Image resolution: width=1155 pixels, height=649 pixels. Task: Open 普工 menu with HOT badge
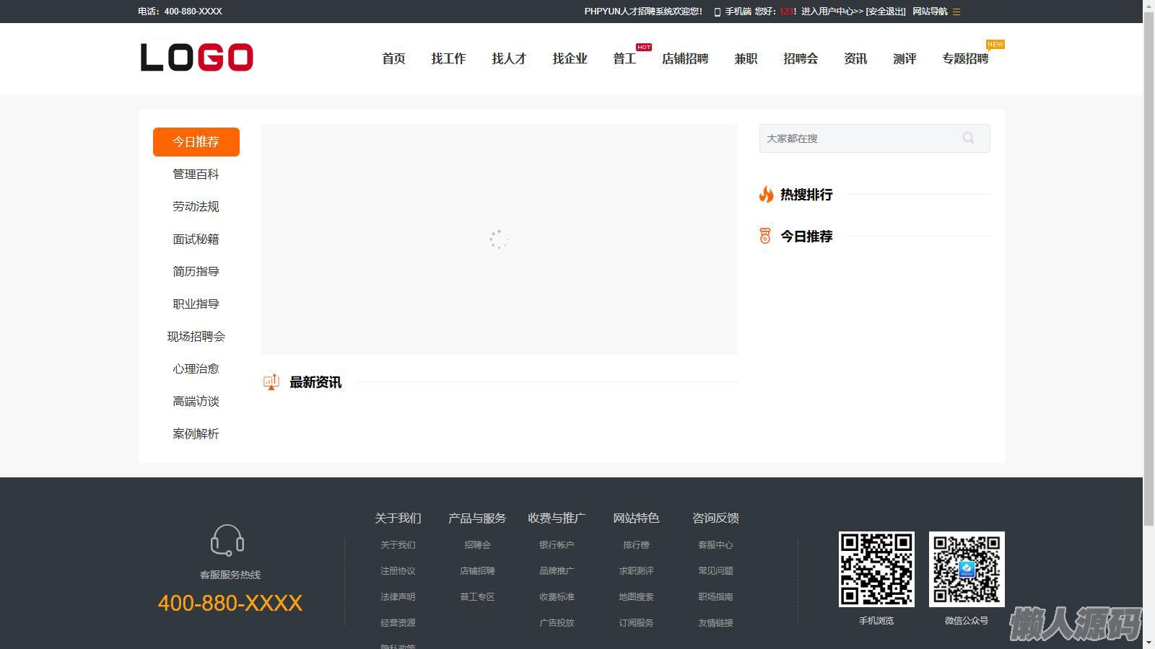point(624,58)
